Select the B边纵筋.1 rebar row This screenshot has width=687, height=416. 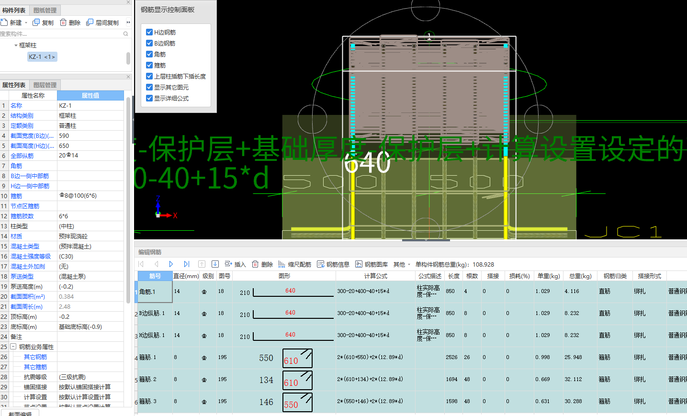(412, 314)
